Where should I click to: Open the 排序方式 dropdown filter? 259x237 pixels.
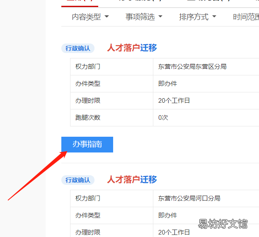click(198, 17)
